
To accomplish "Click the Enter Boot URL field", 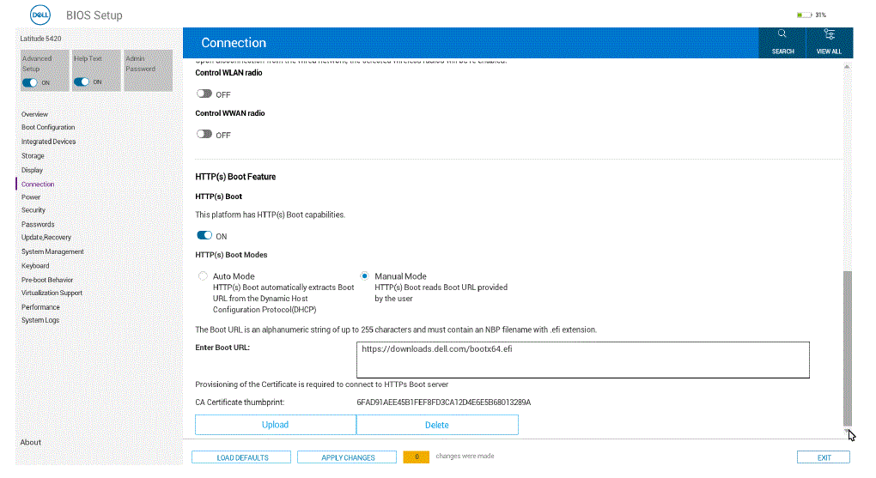I will pos(582,360).
